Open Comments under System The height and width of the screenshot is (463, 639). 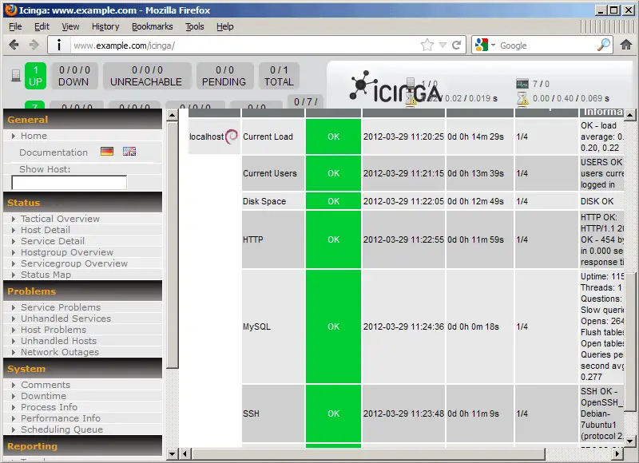46,385
